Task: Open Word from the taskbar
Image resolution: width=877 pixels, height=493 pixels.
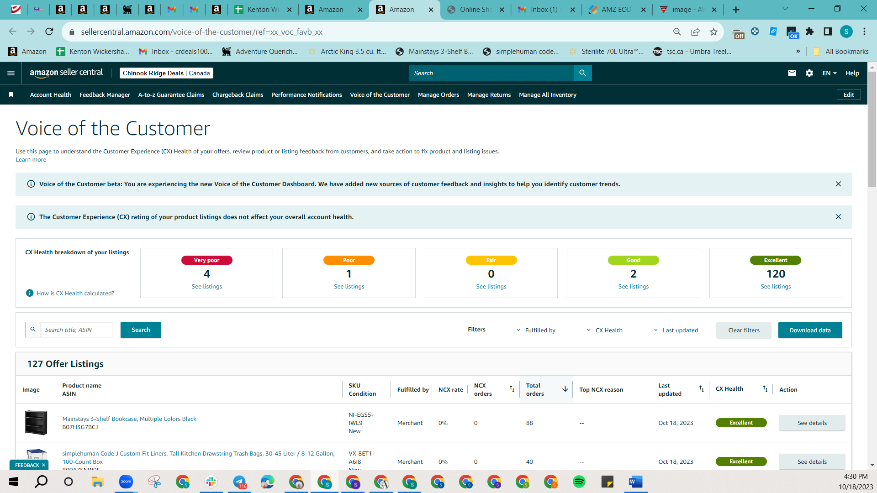Action: coord(636,482)
